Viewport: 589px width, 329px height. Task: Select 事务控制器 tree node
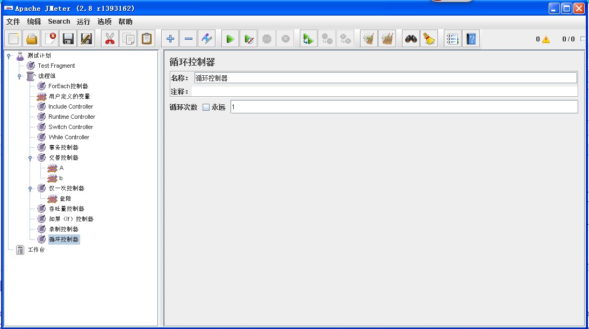tap(63, 148)
